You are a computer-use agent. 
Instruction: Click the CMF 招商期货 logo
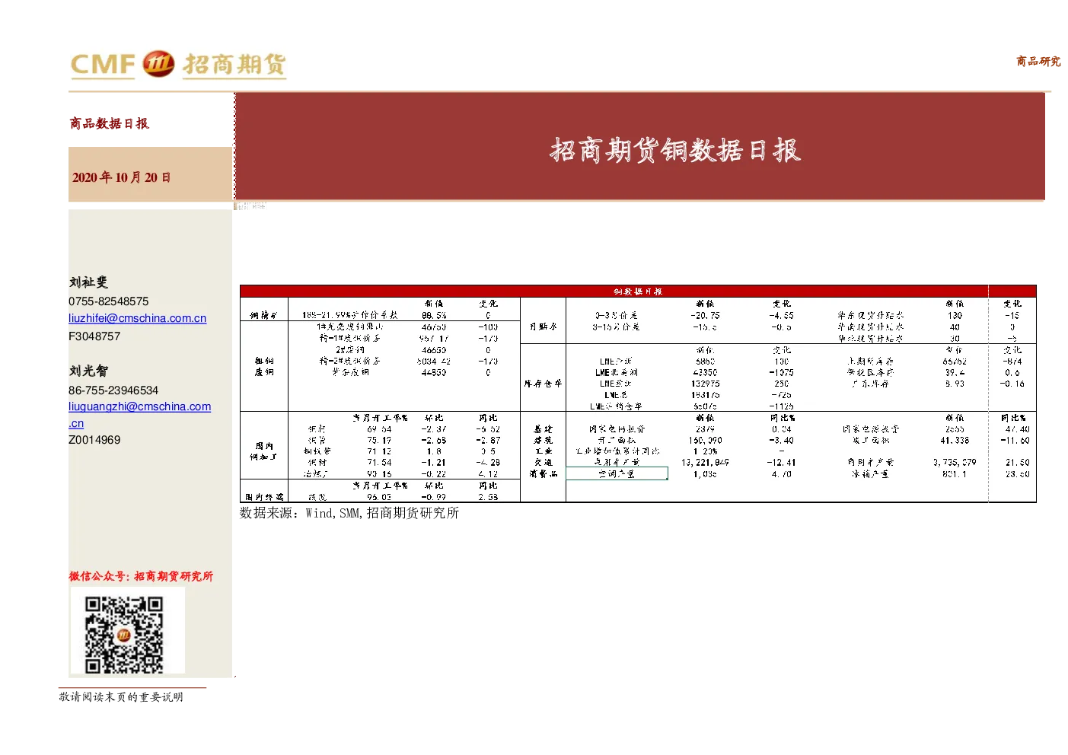pyautogui.click(x=178, y=65)
